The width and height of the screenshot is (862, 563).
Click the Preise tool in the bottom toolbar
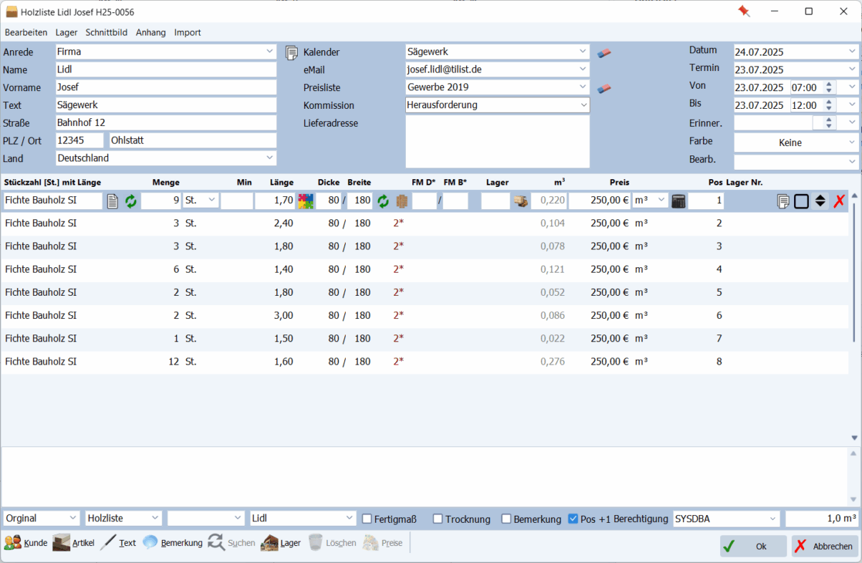382,543
